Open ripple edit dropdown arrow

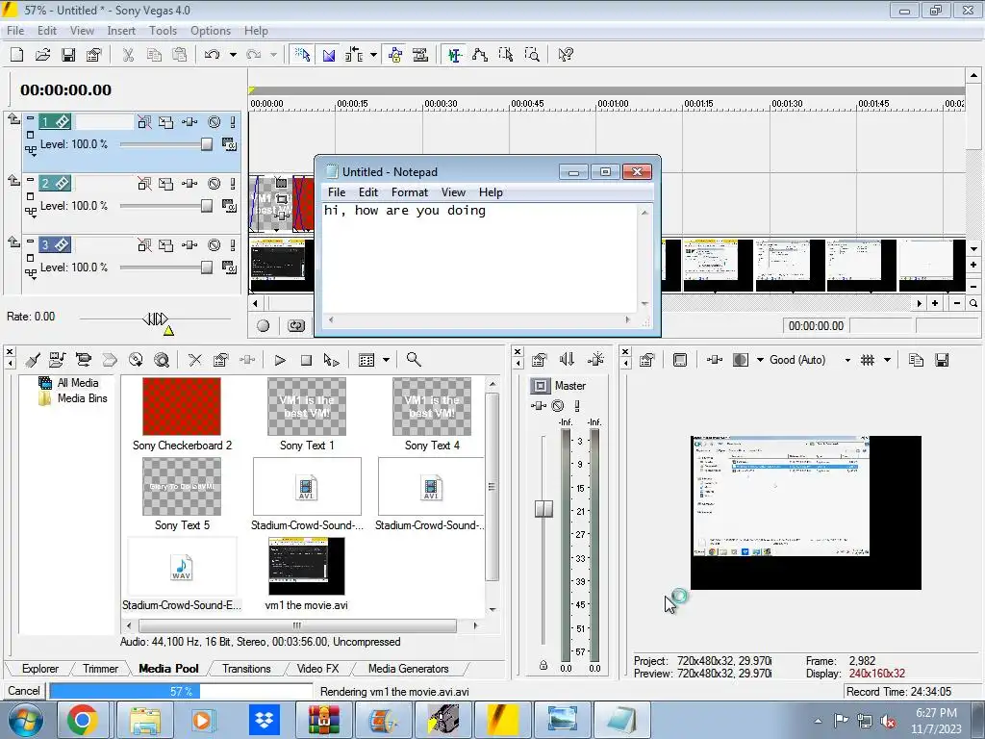(374, 55)
